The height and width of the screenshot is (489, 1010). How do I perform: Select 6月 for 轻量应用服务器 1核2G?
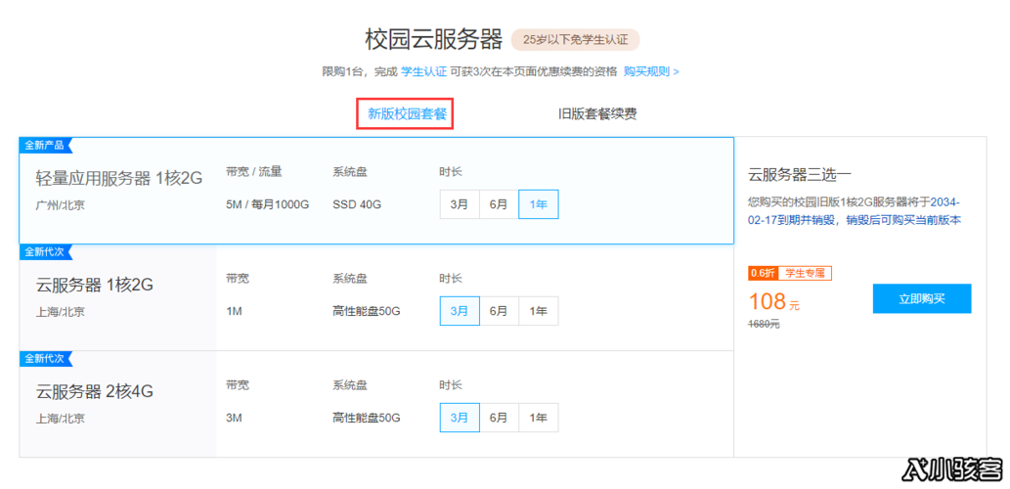pos(499,204)
